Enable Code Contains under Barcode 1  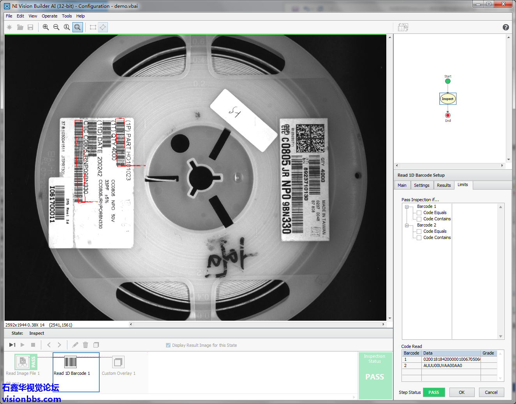click(x=419, y=219)
